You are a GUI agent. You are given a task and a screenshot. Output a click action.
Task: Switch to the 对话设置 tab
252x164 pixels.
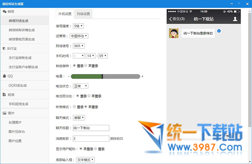pos(83,14)
